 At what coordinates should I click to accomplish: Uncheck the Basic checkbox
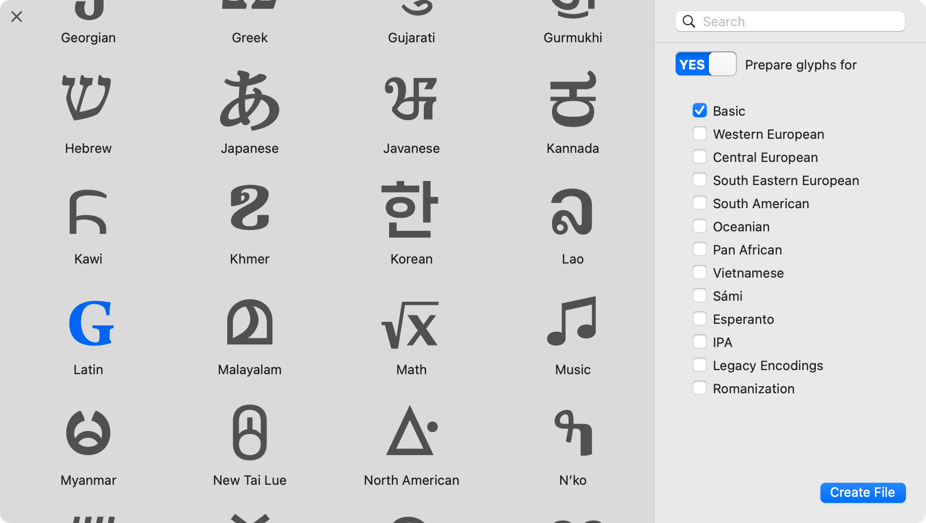[x=700, y=111]
